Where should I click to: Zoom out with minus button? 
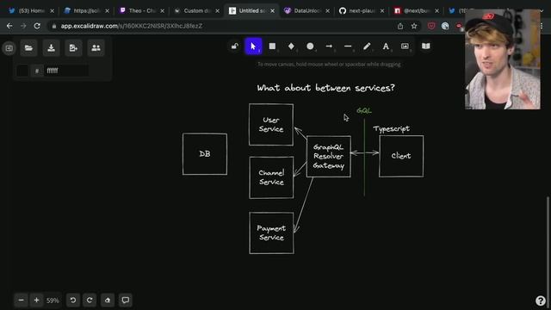tap(21, 301)
